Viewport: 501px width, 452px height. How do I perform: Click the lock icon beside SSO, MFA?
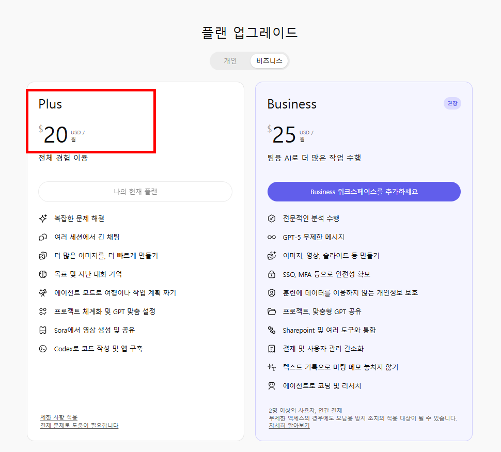pyautogui.click(x=272, y=274)
